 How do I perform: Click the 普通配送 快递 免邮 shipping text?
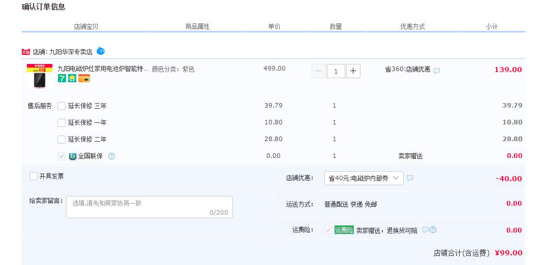point(350,205)
